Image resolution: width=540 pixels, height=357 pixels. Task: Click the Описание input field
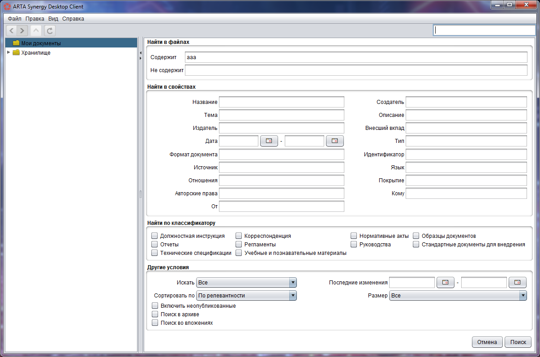click(x=466, y=115)
